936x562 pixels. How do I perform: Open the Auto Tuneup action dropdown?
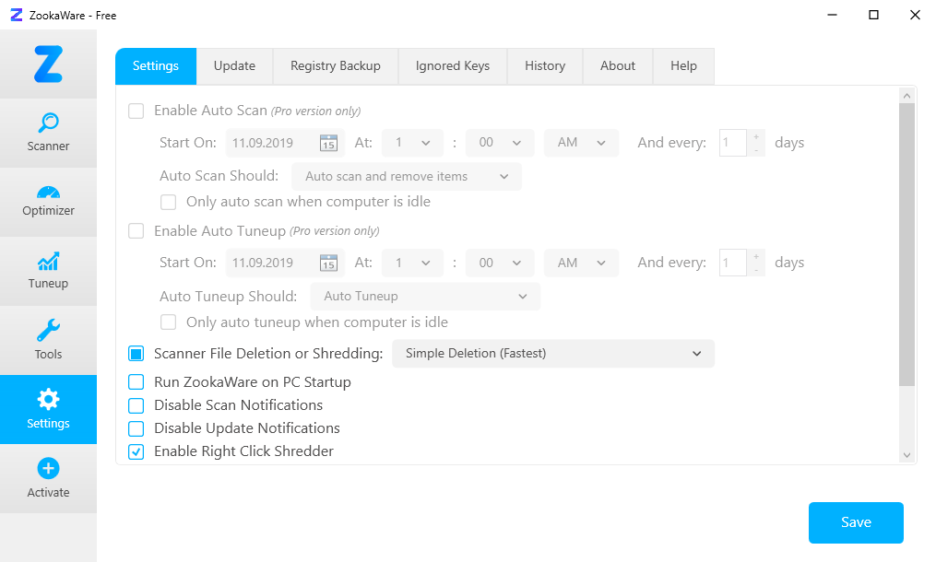425,296
